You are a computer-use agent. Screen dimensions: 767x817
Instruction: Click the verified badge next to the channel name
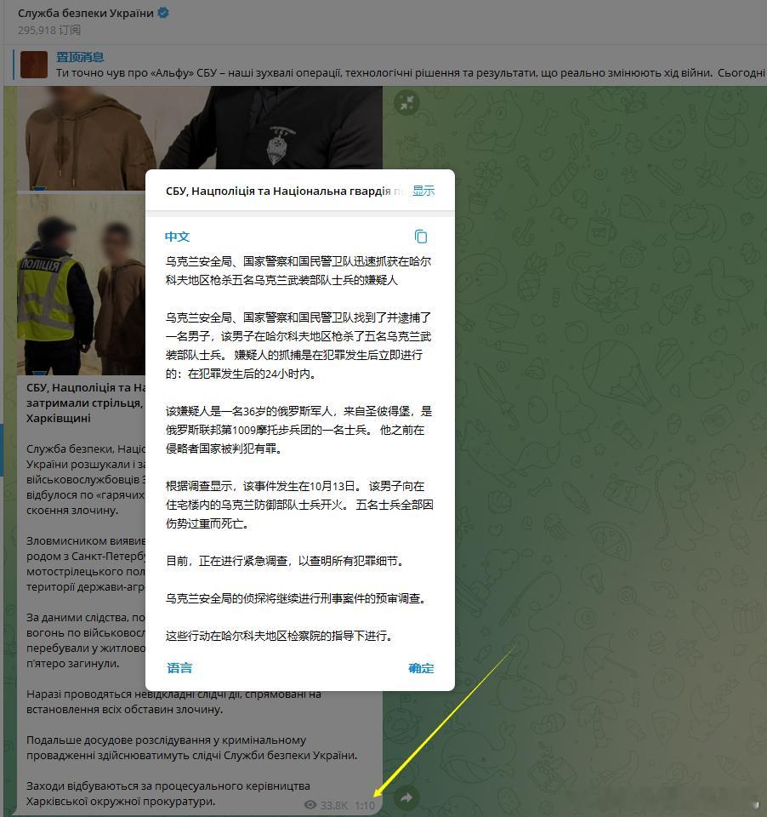point(163,13)
